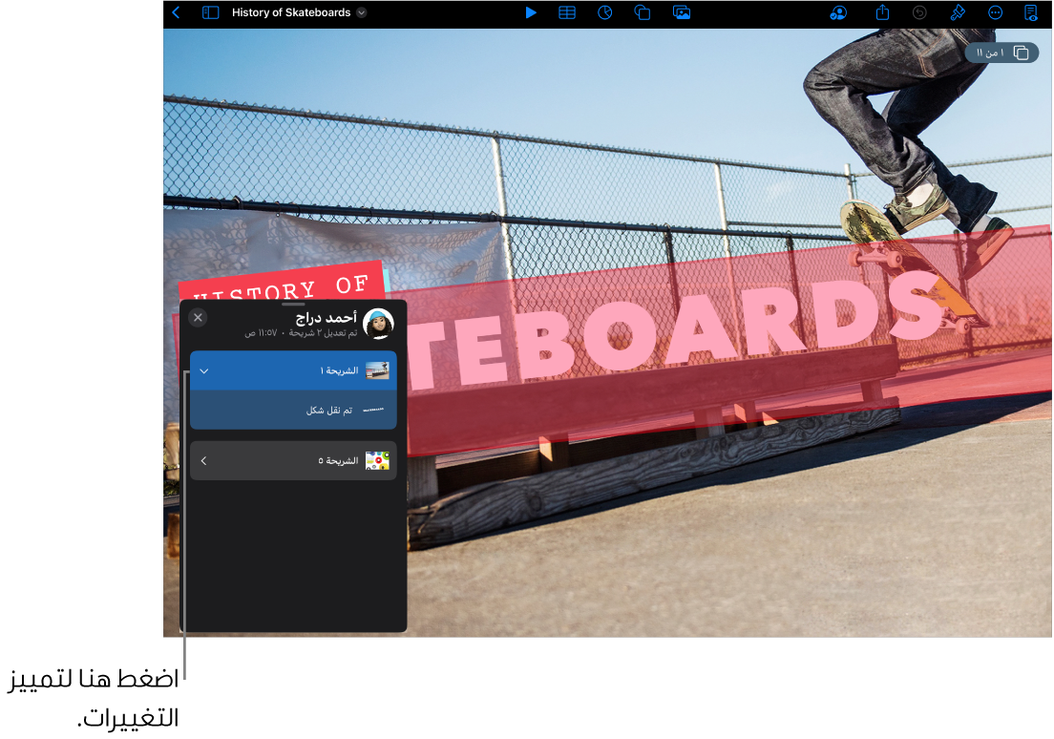
Task: Open the الشريحة ١ slide thumbnail
Action: pos(377,370)
